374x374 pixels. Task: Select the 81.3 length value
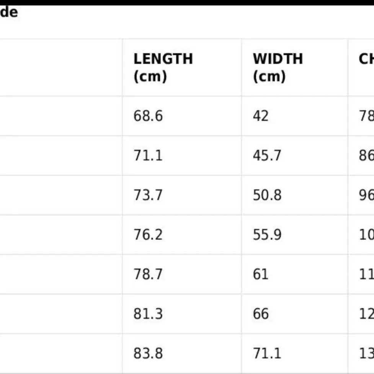click(148, 314)
